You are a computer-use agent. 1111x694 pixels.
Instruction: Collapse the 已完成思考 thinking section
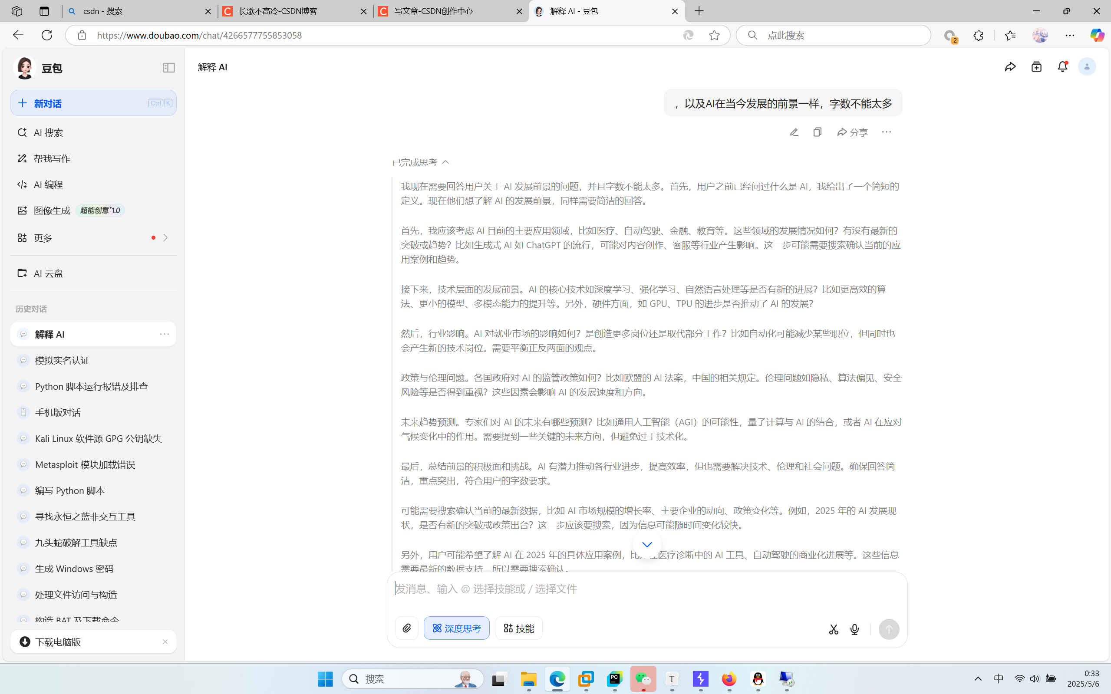[420, 162]
